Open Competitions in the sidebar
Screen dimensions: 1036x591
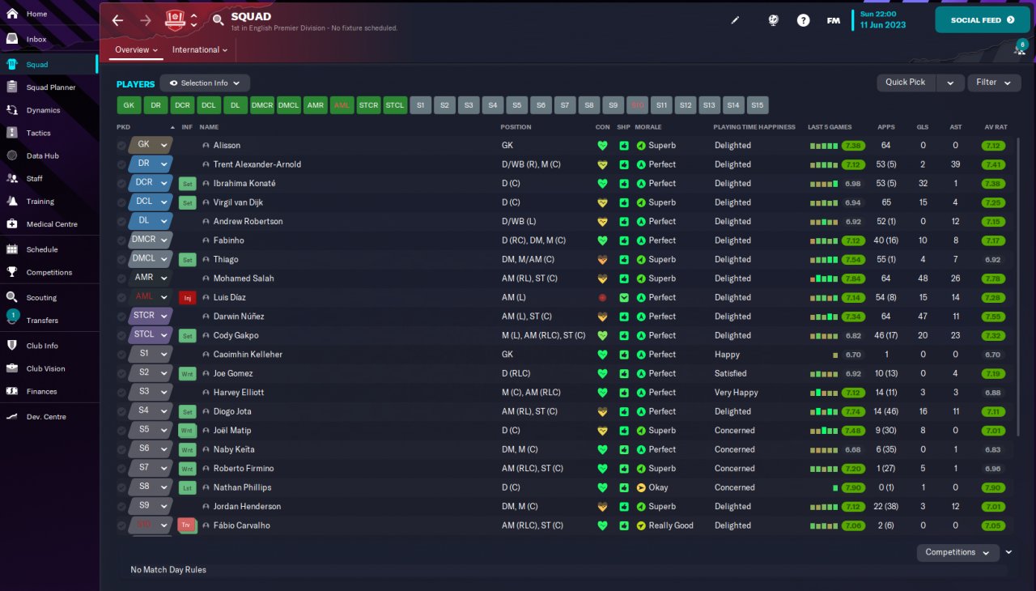(x=49, y=272)
